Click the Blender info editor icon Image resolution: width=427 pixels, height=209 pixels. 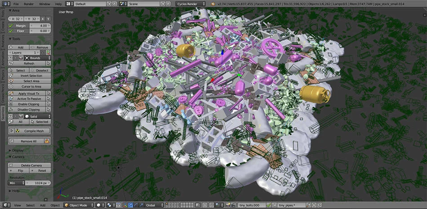pyautogui.click(x=4, y=4)
